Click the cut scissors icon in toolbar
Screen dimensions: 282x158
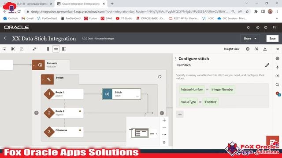pyautogui.click(x=13, y=49)
